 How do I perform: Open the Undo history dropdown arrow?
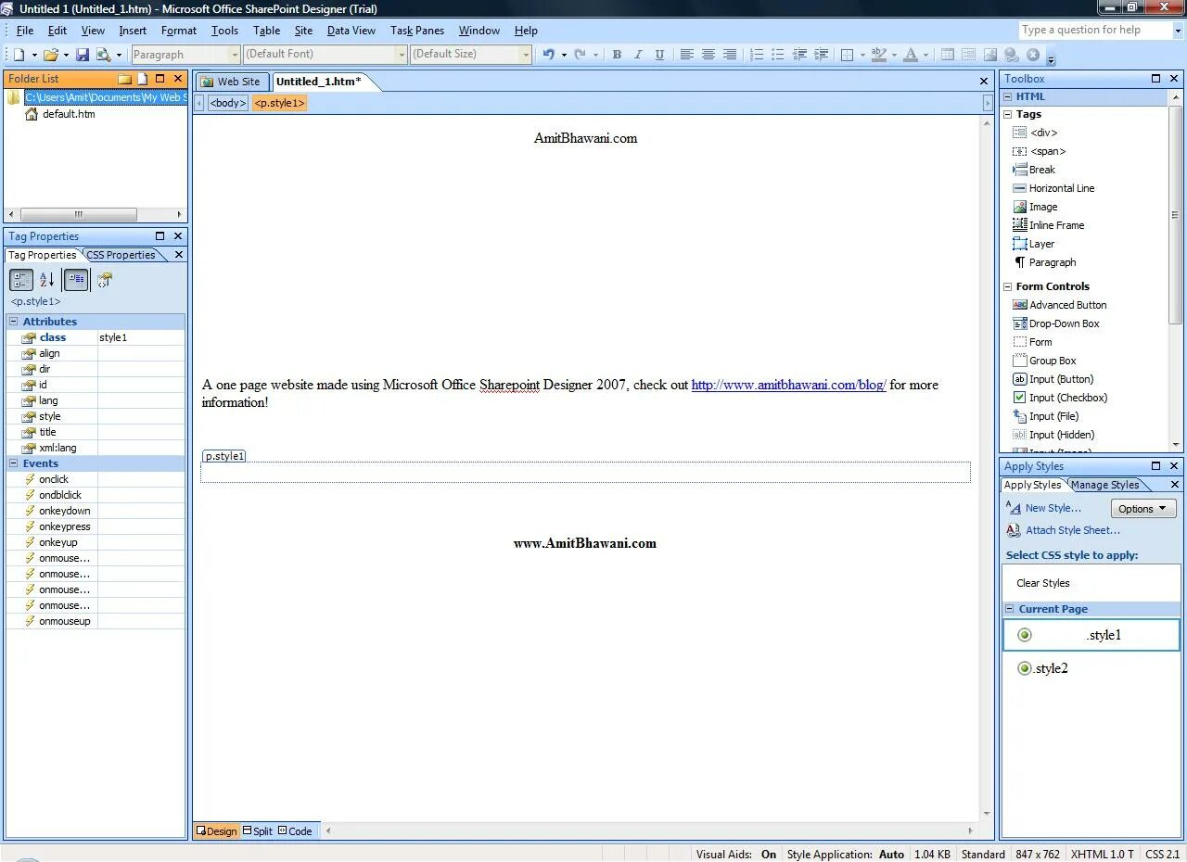pos(564,55)
